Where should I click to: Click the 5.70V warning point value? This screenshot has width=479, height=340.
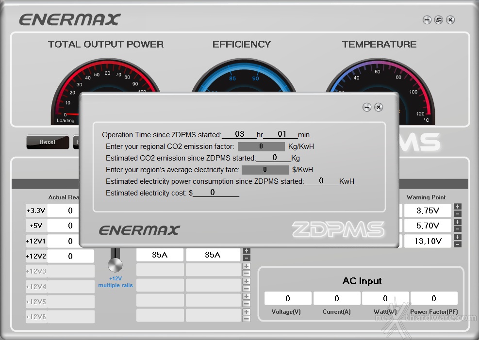(428, 226)
